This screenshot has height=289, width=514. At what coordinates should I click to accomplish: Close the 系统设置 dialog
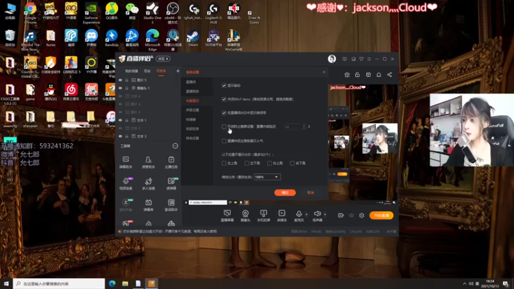pos(324,72)
